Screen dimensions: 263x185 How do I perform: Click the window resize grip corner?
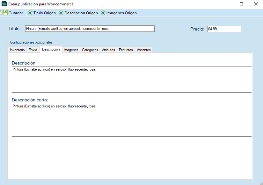261,183
